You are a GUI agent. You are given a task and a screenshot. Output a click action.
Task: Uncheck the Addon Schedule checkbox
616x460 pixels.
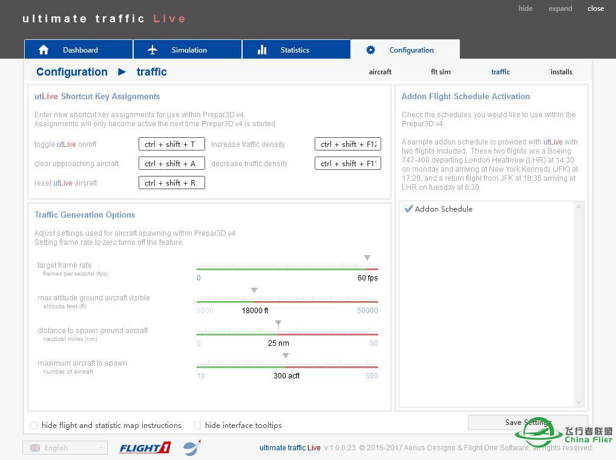click(408, 209)
